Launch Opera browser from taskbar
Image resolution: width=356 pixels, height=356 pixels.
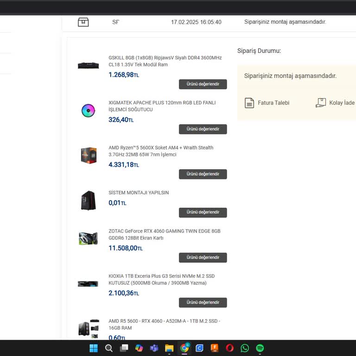[x=229, y=348]
